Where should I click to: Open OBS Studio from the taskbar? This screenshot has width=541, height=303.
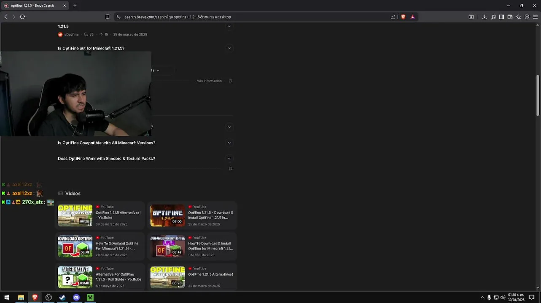48,298
